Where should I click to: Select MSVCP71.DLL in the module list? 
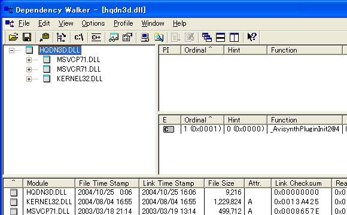(48, 211)
